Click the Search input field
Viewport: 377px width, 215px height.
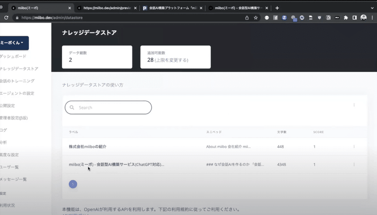[108, 107]
